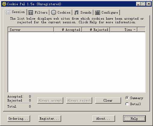
Task: Sort list by # Accepted column
Action: pyautogui.click(x=68, y=30)
